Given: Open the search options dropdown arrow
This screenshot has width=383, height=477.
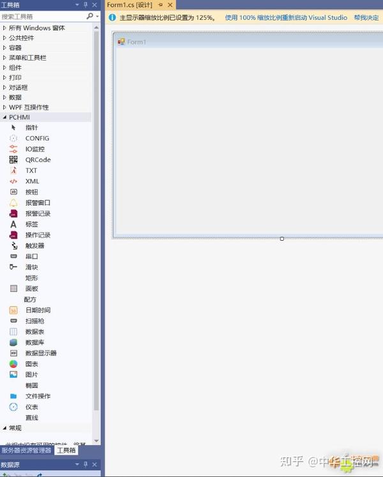Looking at the screenshot, I should (98, 17).
